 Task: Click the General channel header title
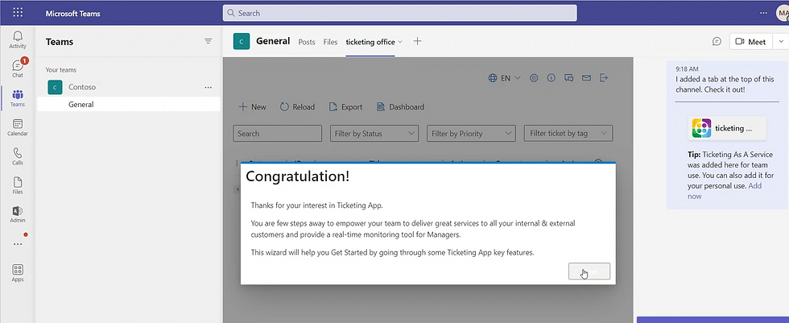point(273,41)
